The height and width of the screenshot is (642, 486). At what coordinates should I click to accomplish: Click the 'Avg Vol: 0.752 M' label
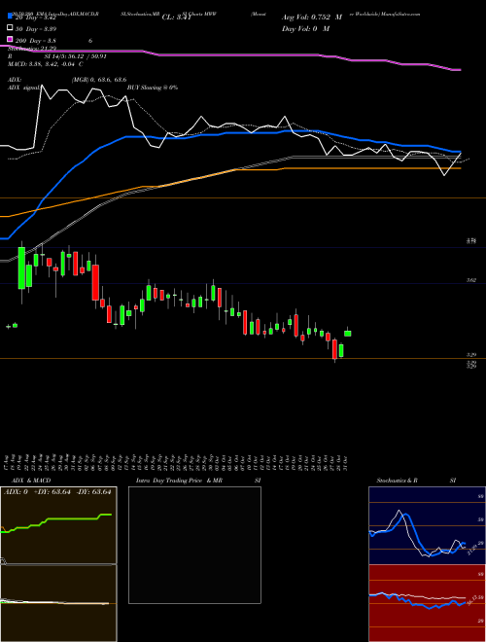point(312,18)
